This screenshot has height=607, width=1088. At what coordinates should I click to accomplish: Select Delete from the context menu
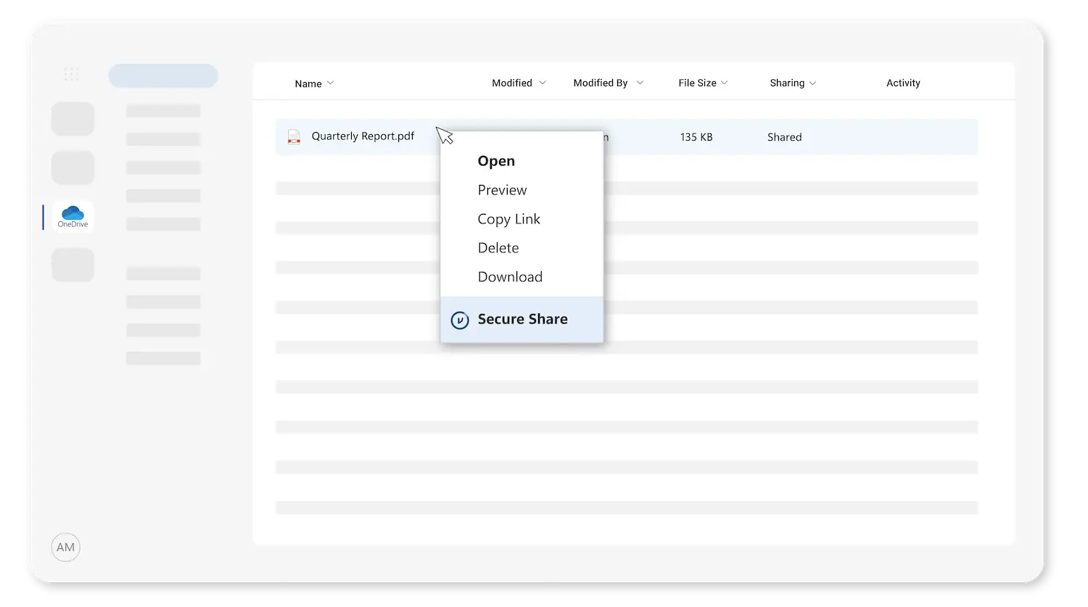coord(498,247)
